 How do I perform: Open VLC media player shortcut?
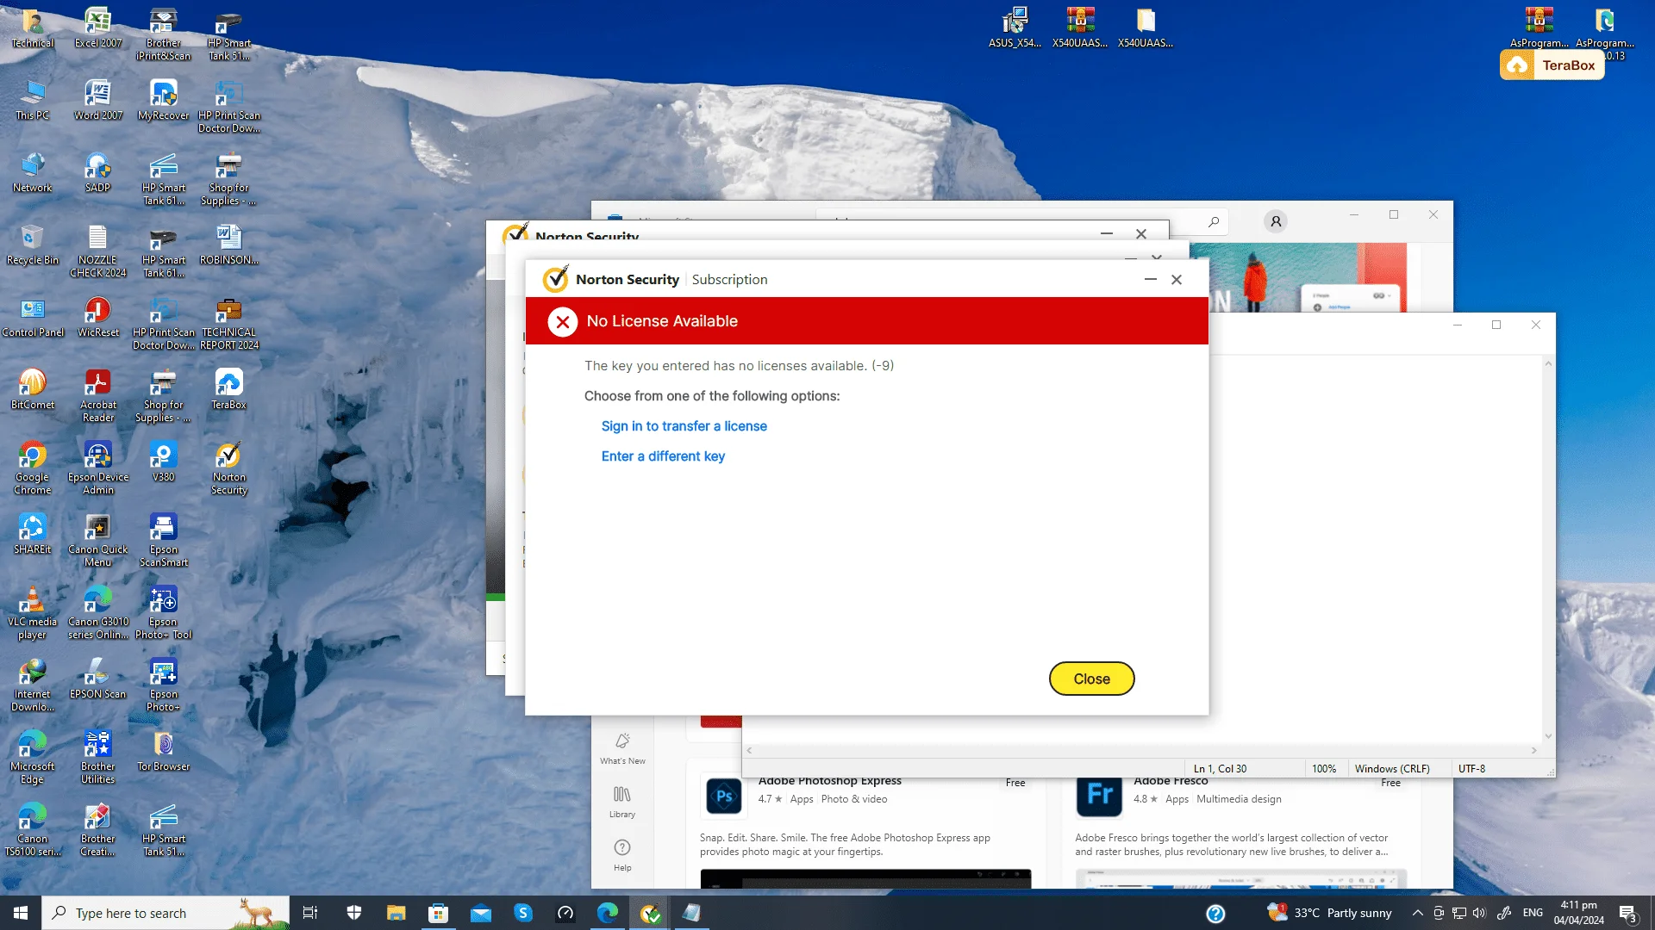33,612
